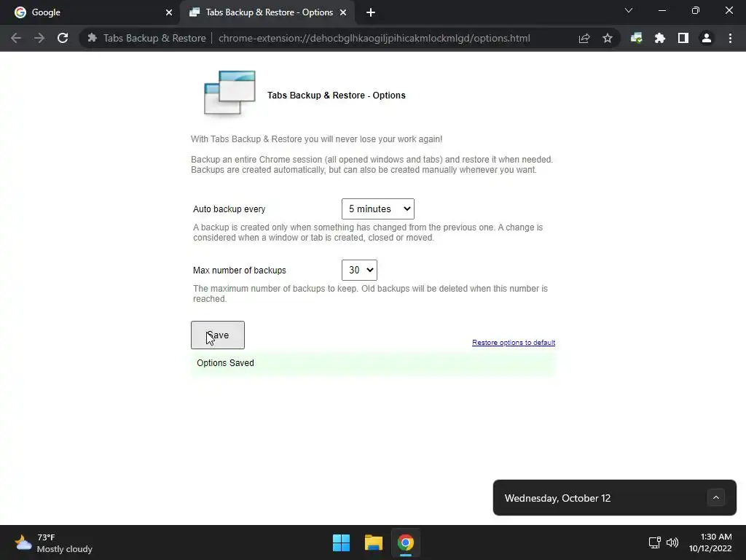The width and height of the screenshot is (746, 560).
Task: Open the share this page icon
Action: point(584,38)
